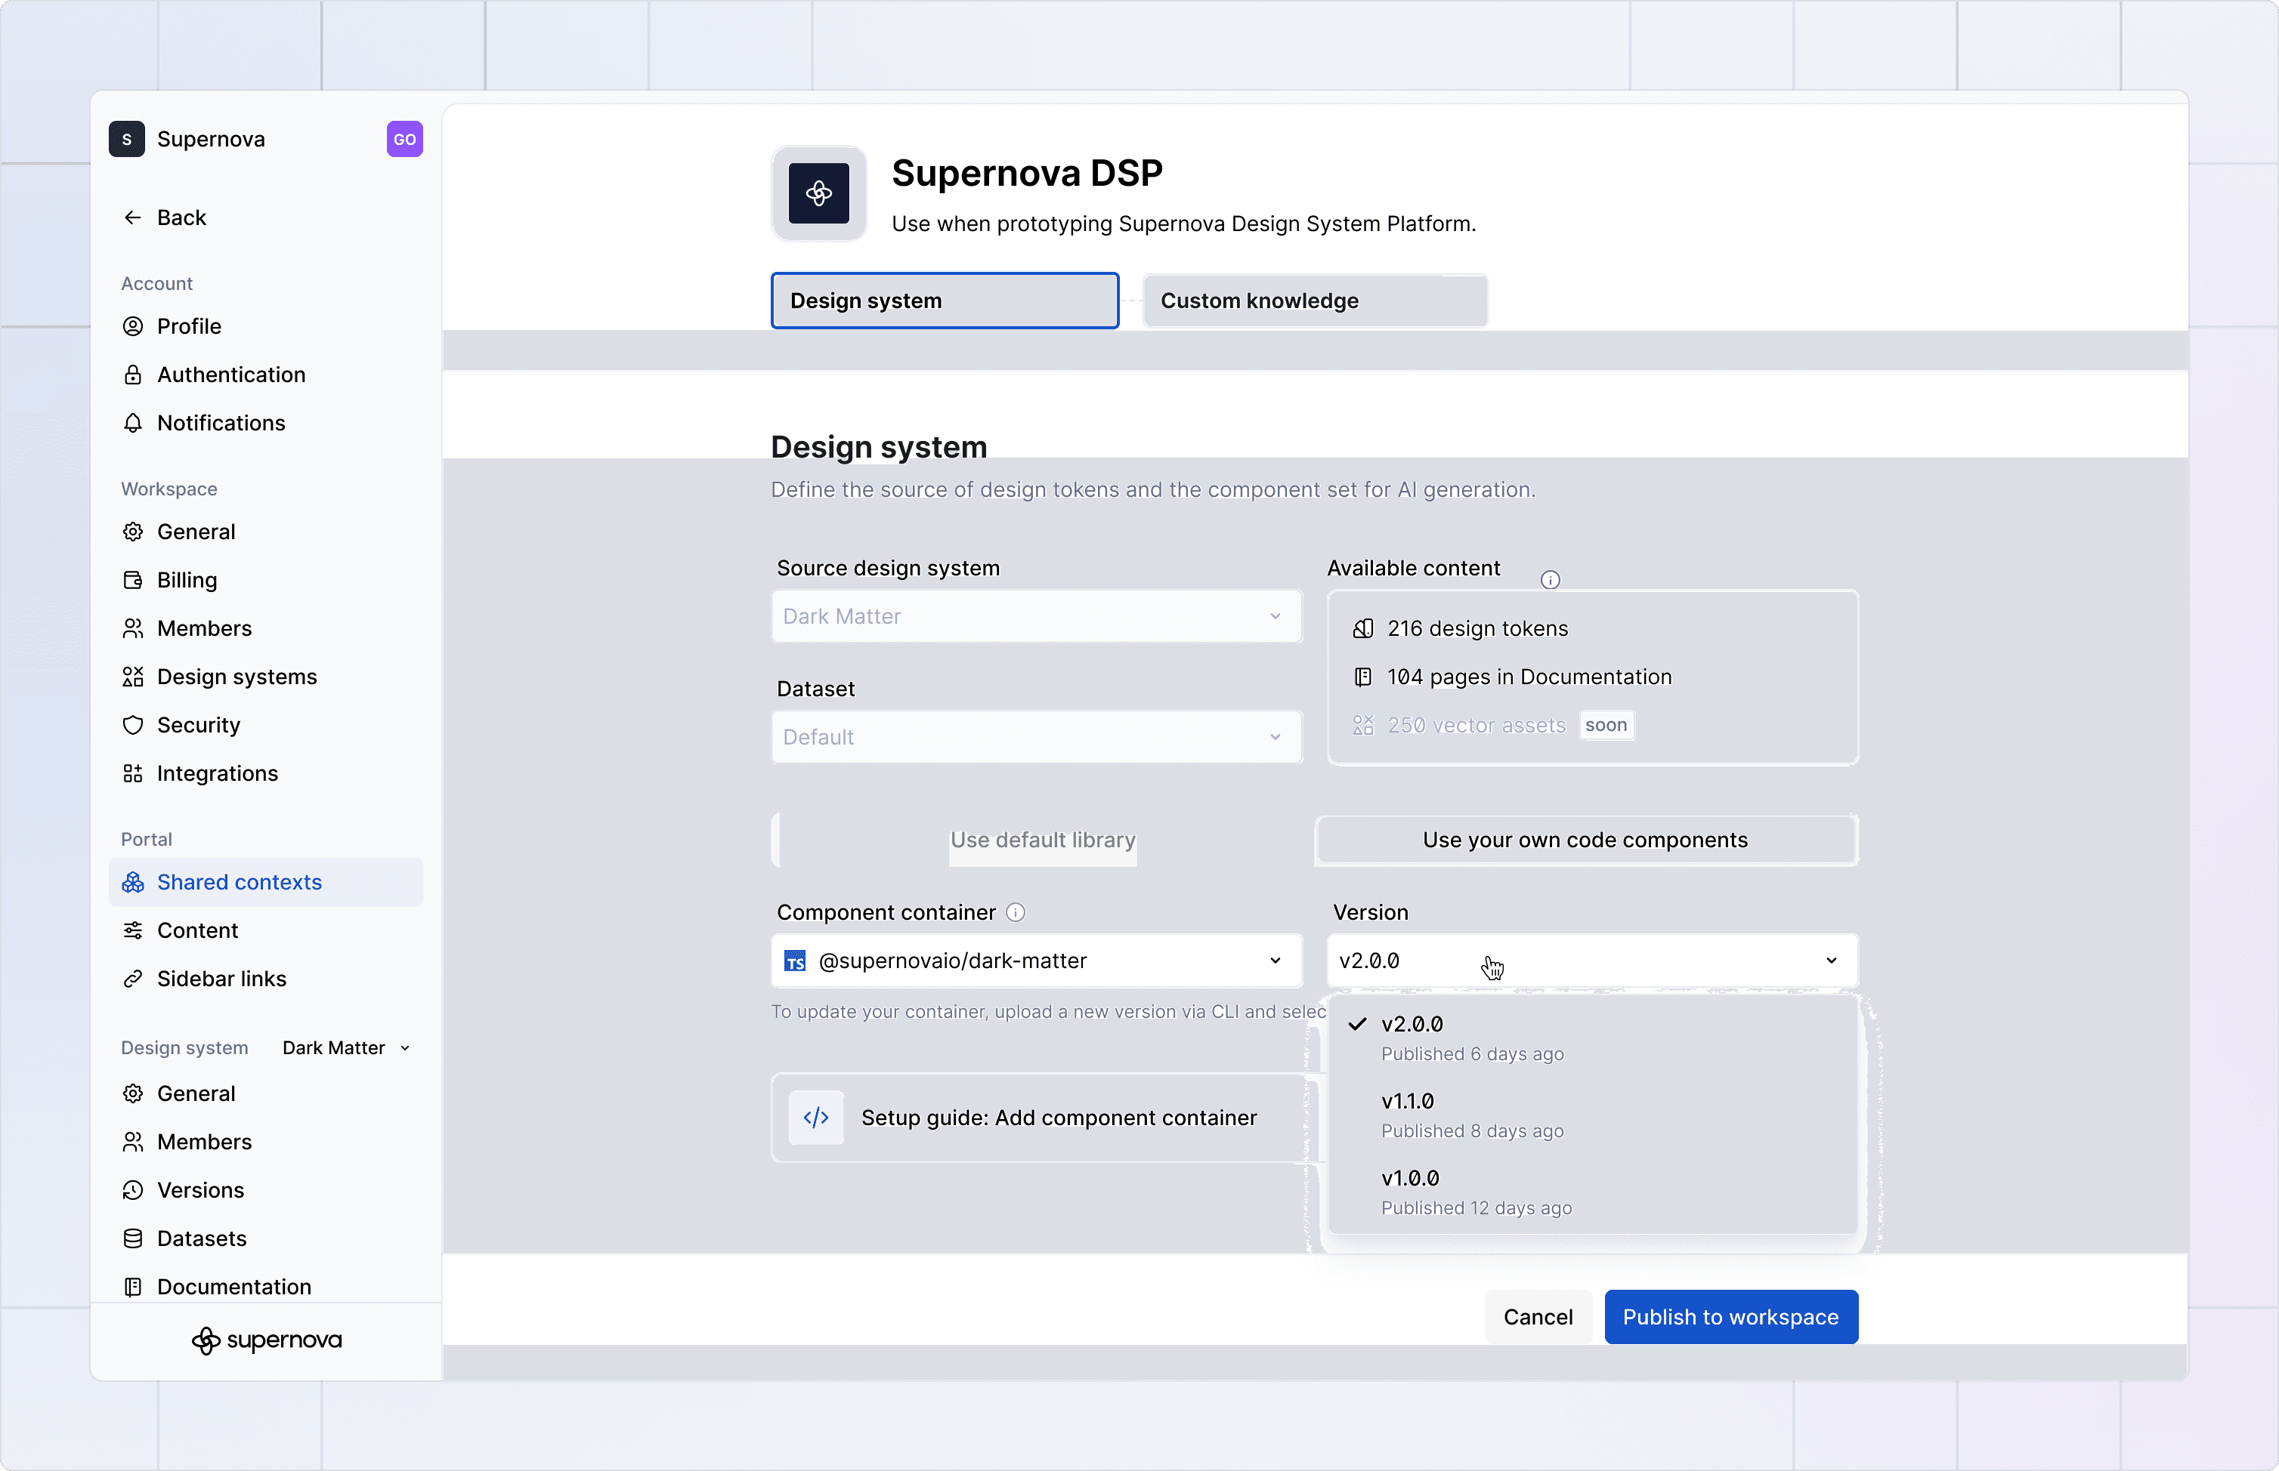Switch to the Custom knowledge tab
This screenshot has width=2279, height=1471.
(1315, 301)
